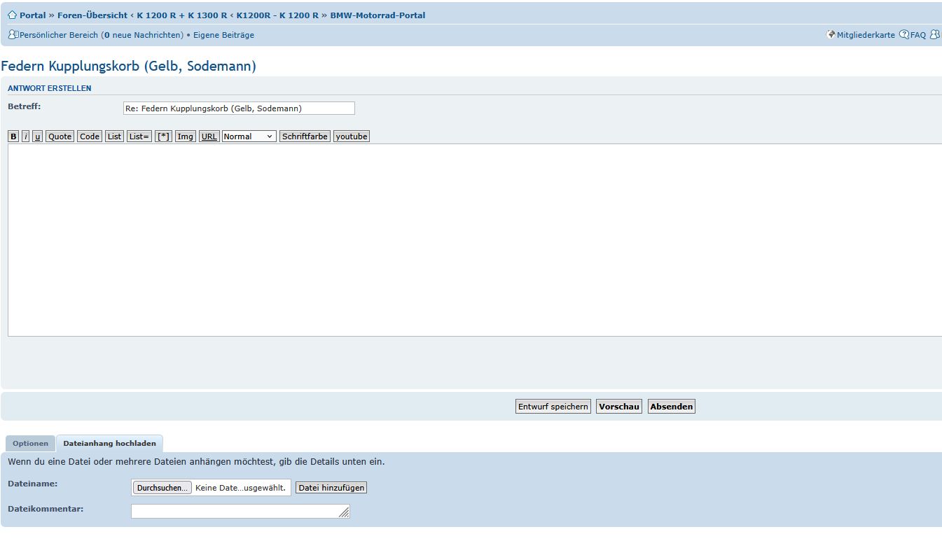The width and height of the screenshot is (942, 541).
Task: Click the Portal home icon
Action: coord(12,15)
